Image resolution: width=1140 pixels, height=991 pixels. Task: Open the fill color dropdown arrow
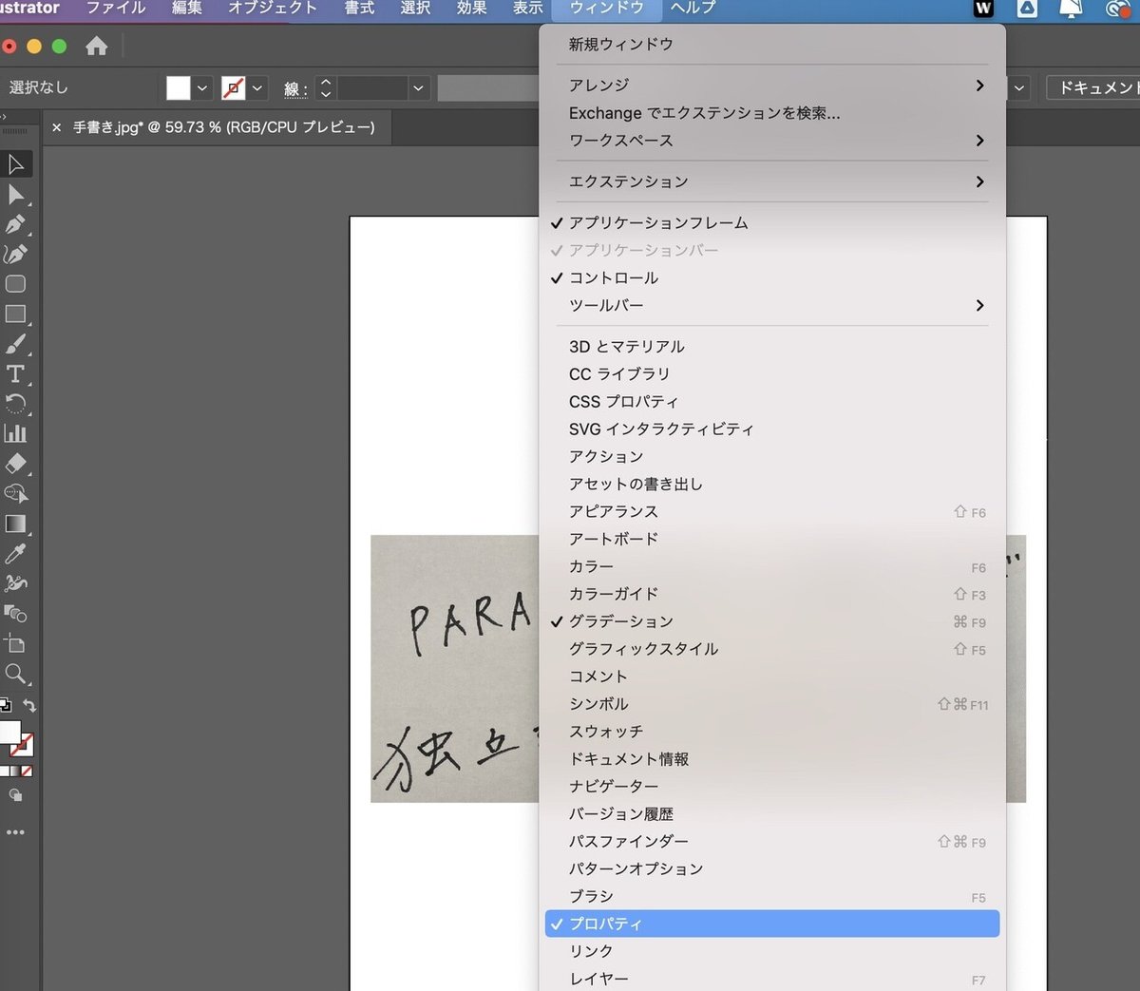click(202, 88)
